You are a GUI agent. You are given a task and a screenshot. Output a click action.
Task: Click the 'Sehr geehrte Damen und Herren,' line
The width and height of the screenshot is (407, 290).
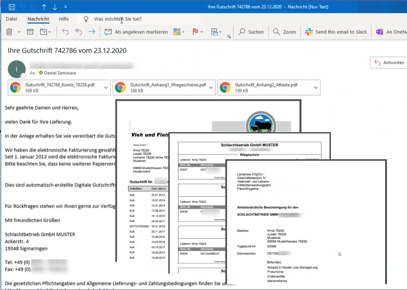(x=41, y=108)
